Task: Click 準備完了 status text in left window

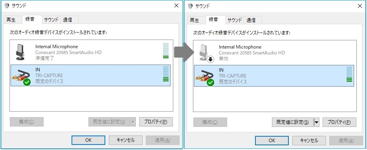Action: (45, 58)
